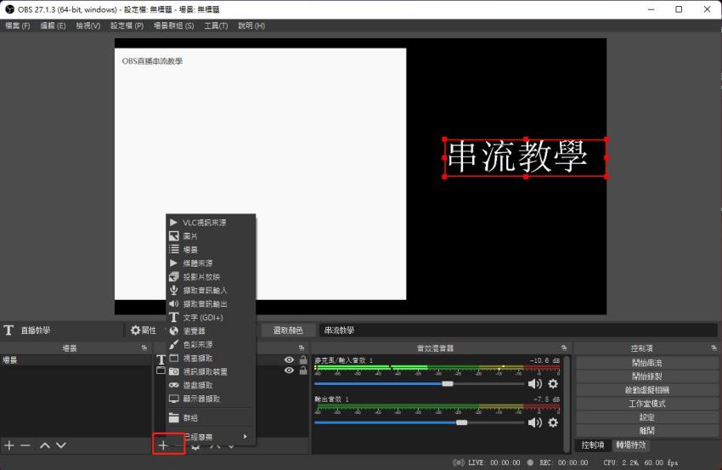Choose 視訊擷取裝置 video capture device
This screenshot has width=722, height=470.
point(211,371)
